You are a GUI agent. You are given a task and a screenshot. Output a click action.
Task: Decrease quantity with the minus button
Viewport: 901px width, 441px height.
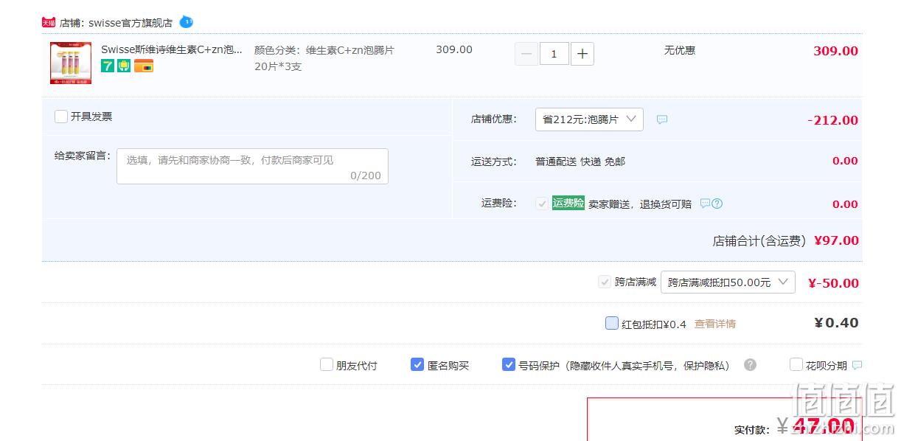pos(526,54)
